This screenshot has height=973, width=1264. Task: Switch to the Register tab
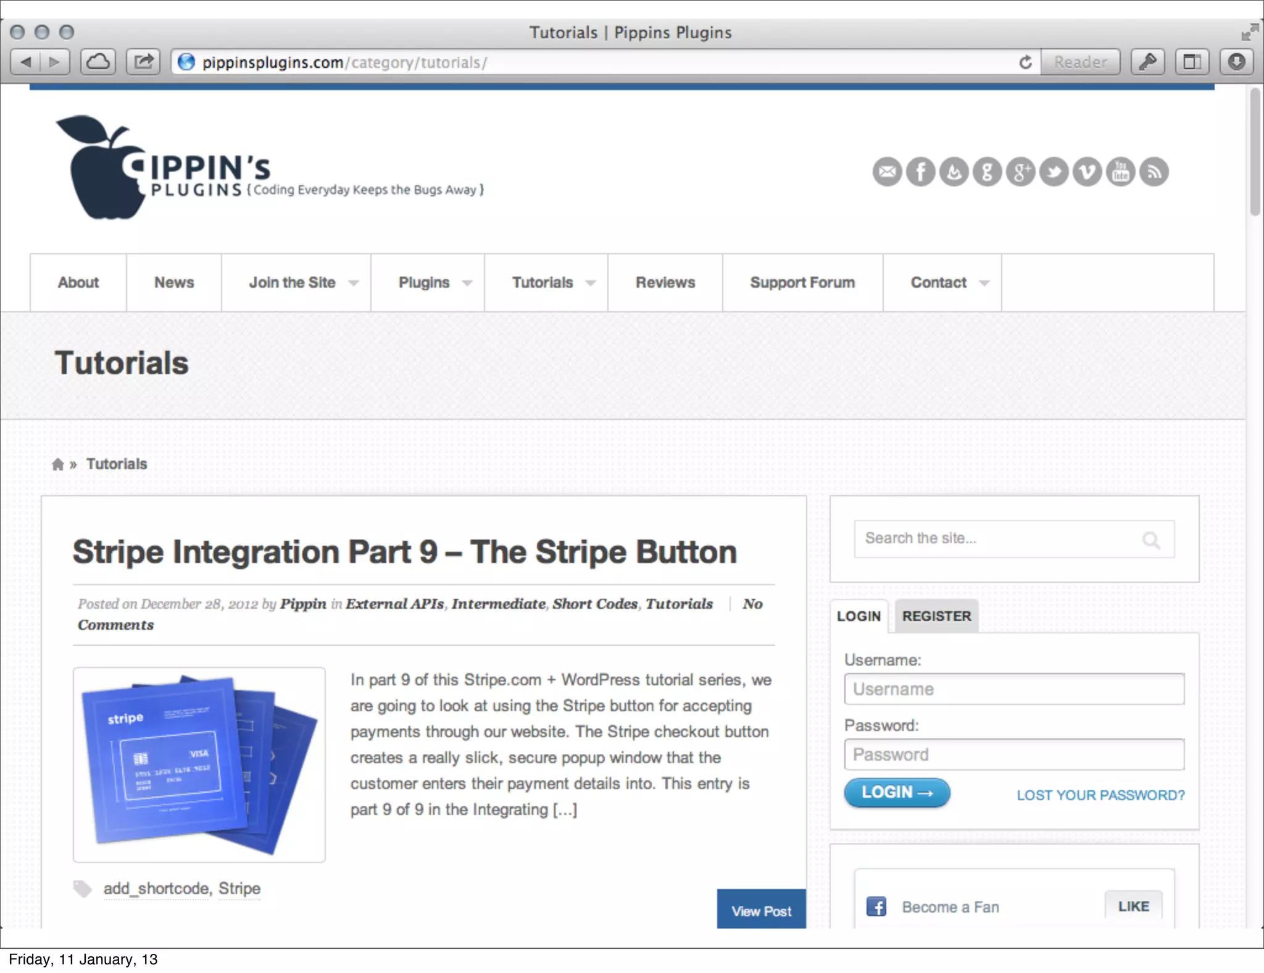pos(936,616)
